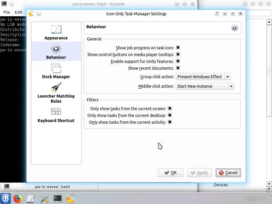Confirm settings with the OK button
Viewport: 272px width, 204px height.
(x=170, y=173)
